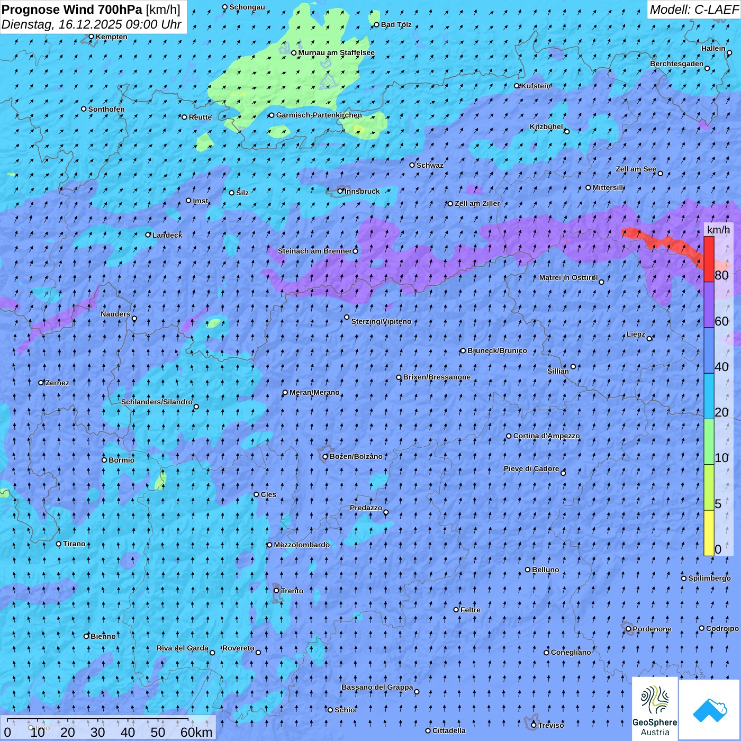Click the Riva del Garda label
The image size is (741, 741).
point(183,648)
